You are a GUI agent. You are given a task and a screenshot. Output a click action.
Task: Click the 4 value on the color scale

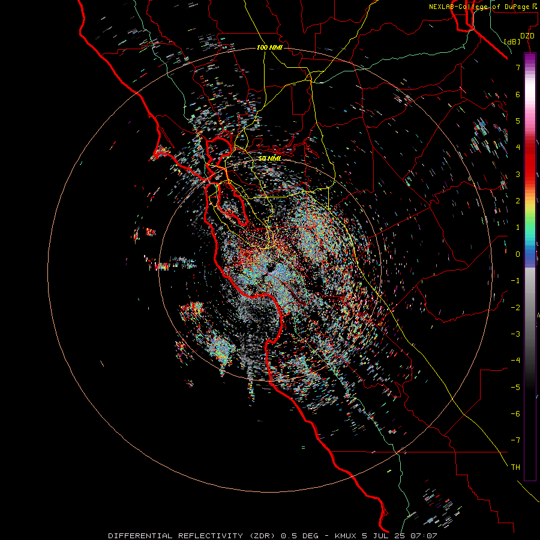(518, 148)
